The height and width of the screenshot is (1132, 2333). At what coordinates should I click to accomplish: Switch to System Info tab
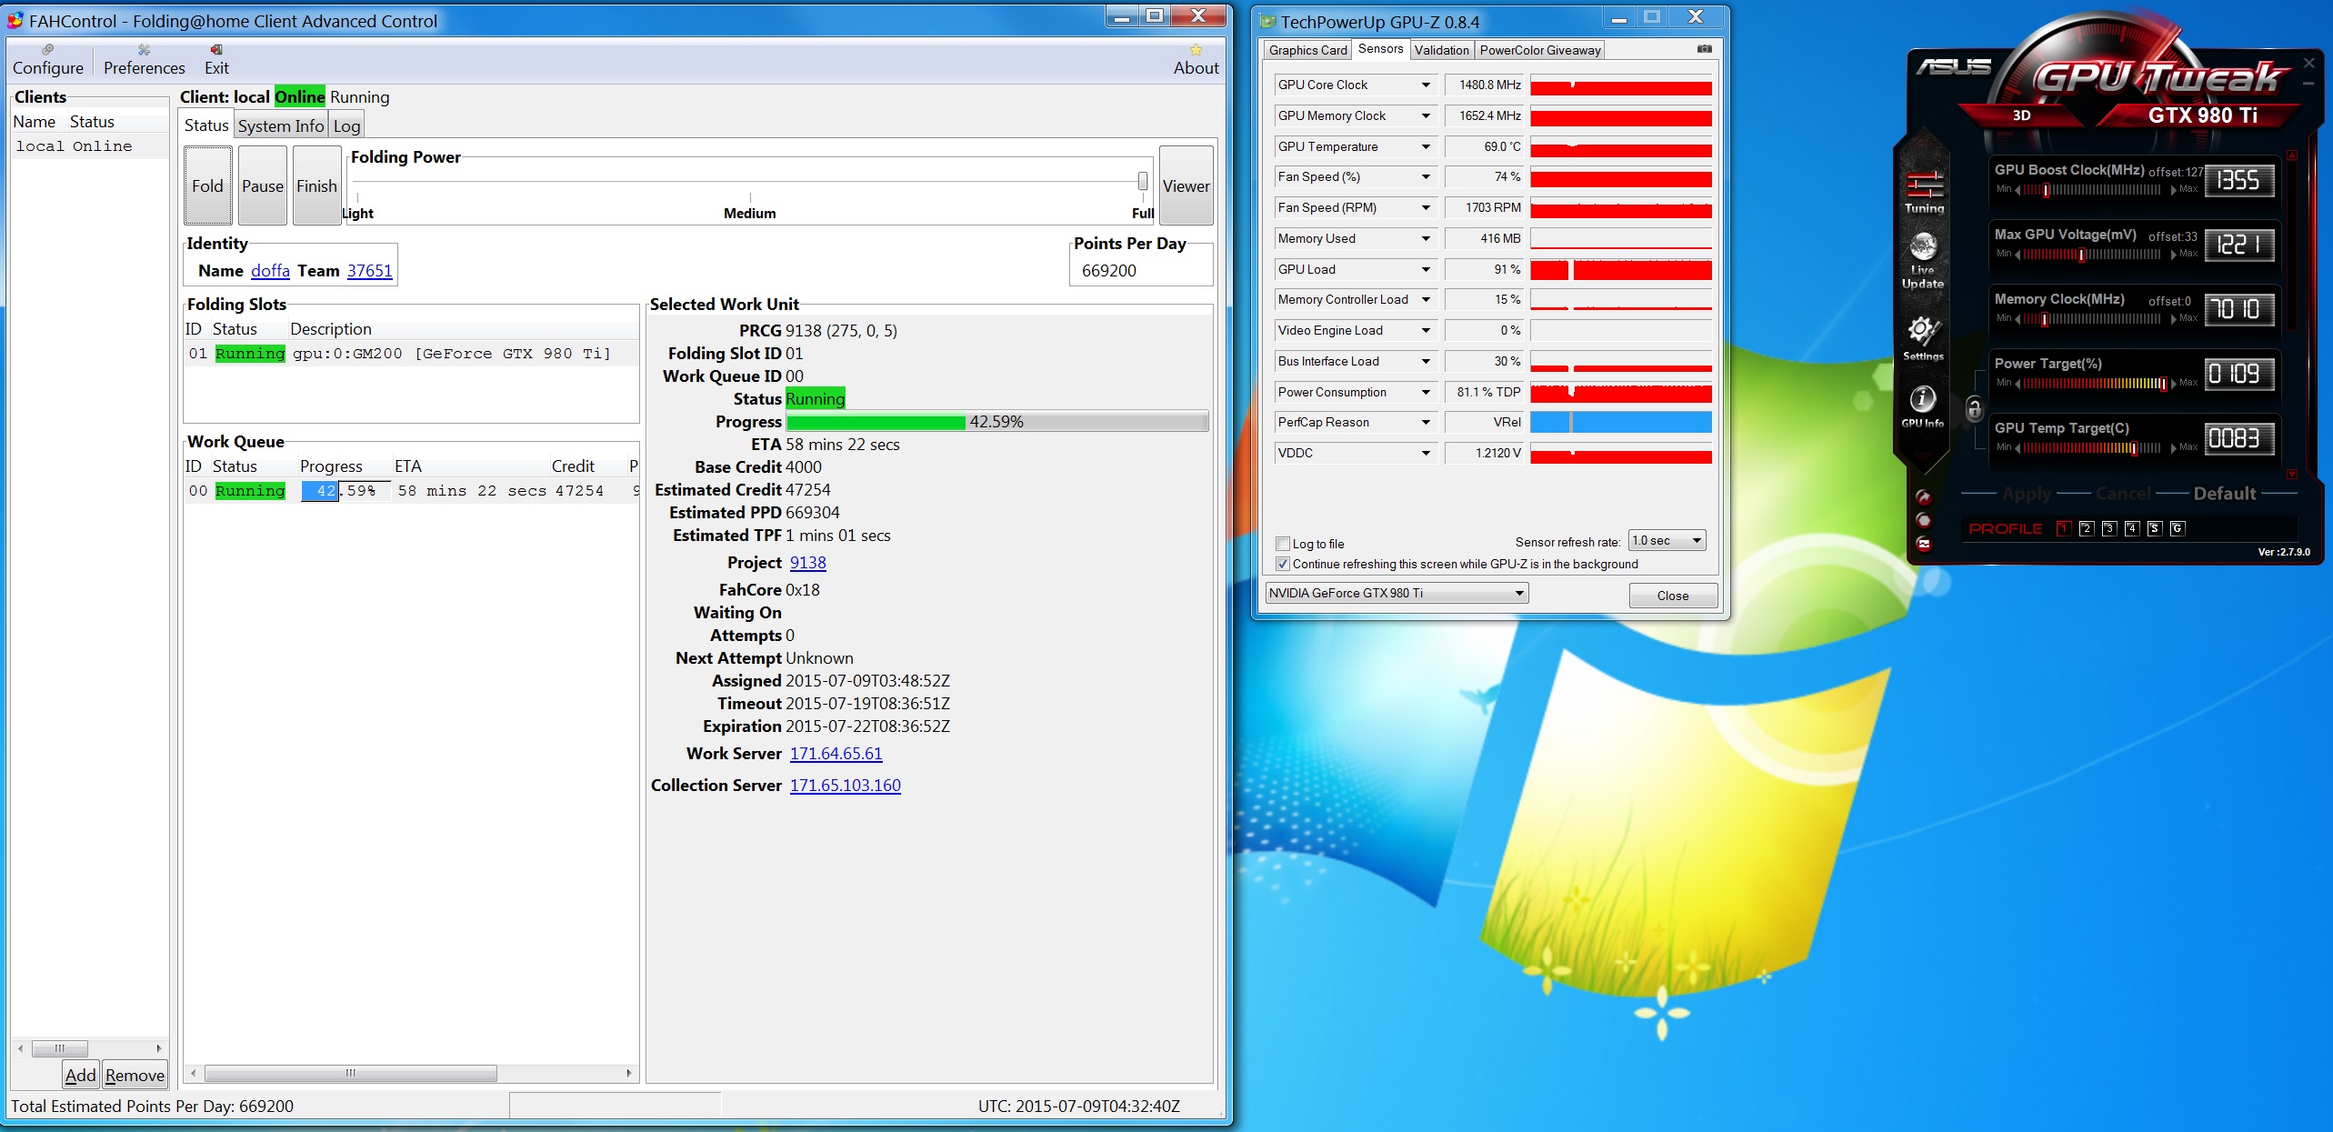(x=280, y=125)
